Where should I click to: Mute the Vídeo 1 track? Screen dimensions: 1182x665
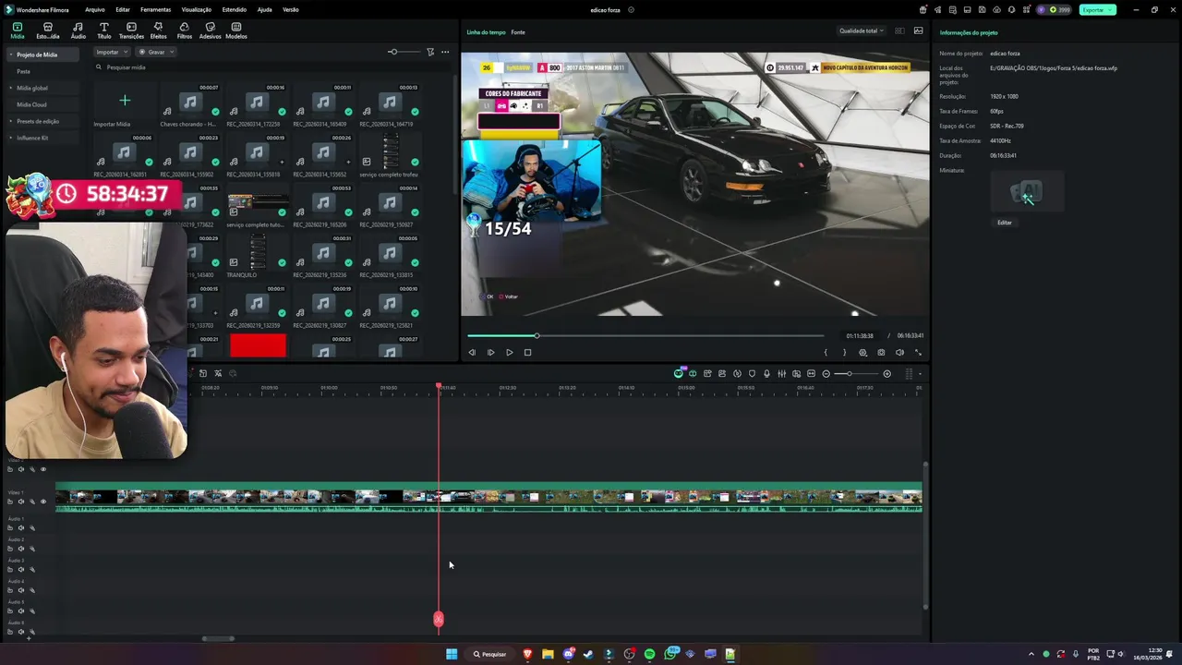click(x=21, y=502)
